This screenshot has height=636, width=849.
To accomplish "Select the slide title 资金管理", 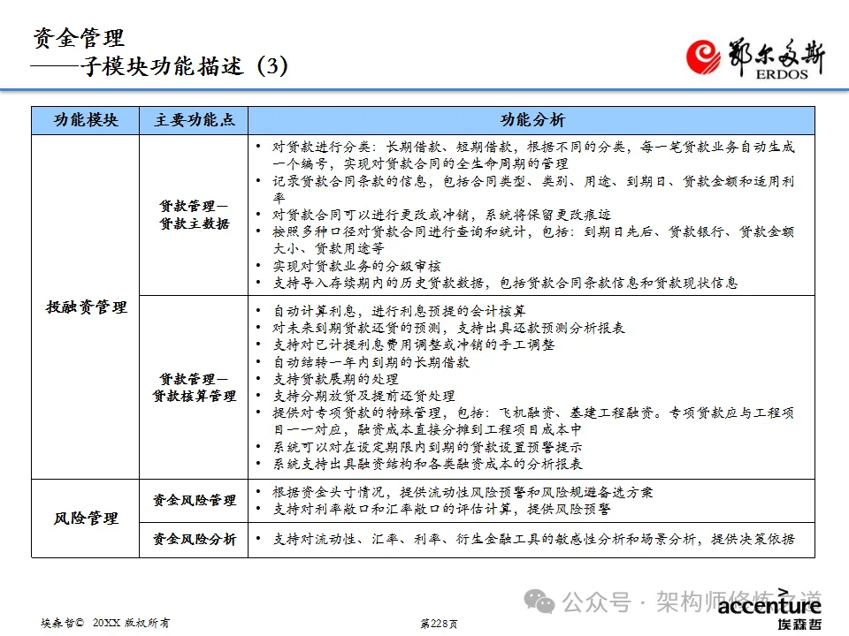I will (79, 38).
